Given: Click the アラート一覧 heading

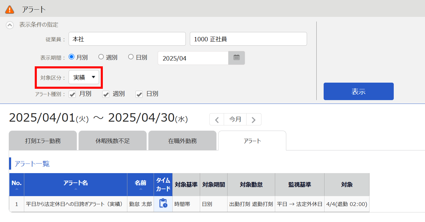Looking at the screenshot, I should click(x=32, y=164).
